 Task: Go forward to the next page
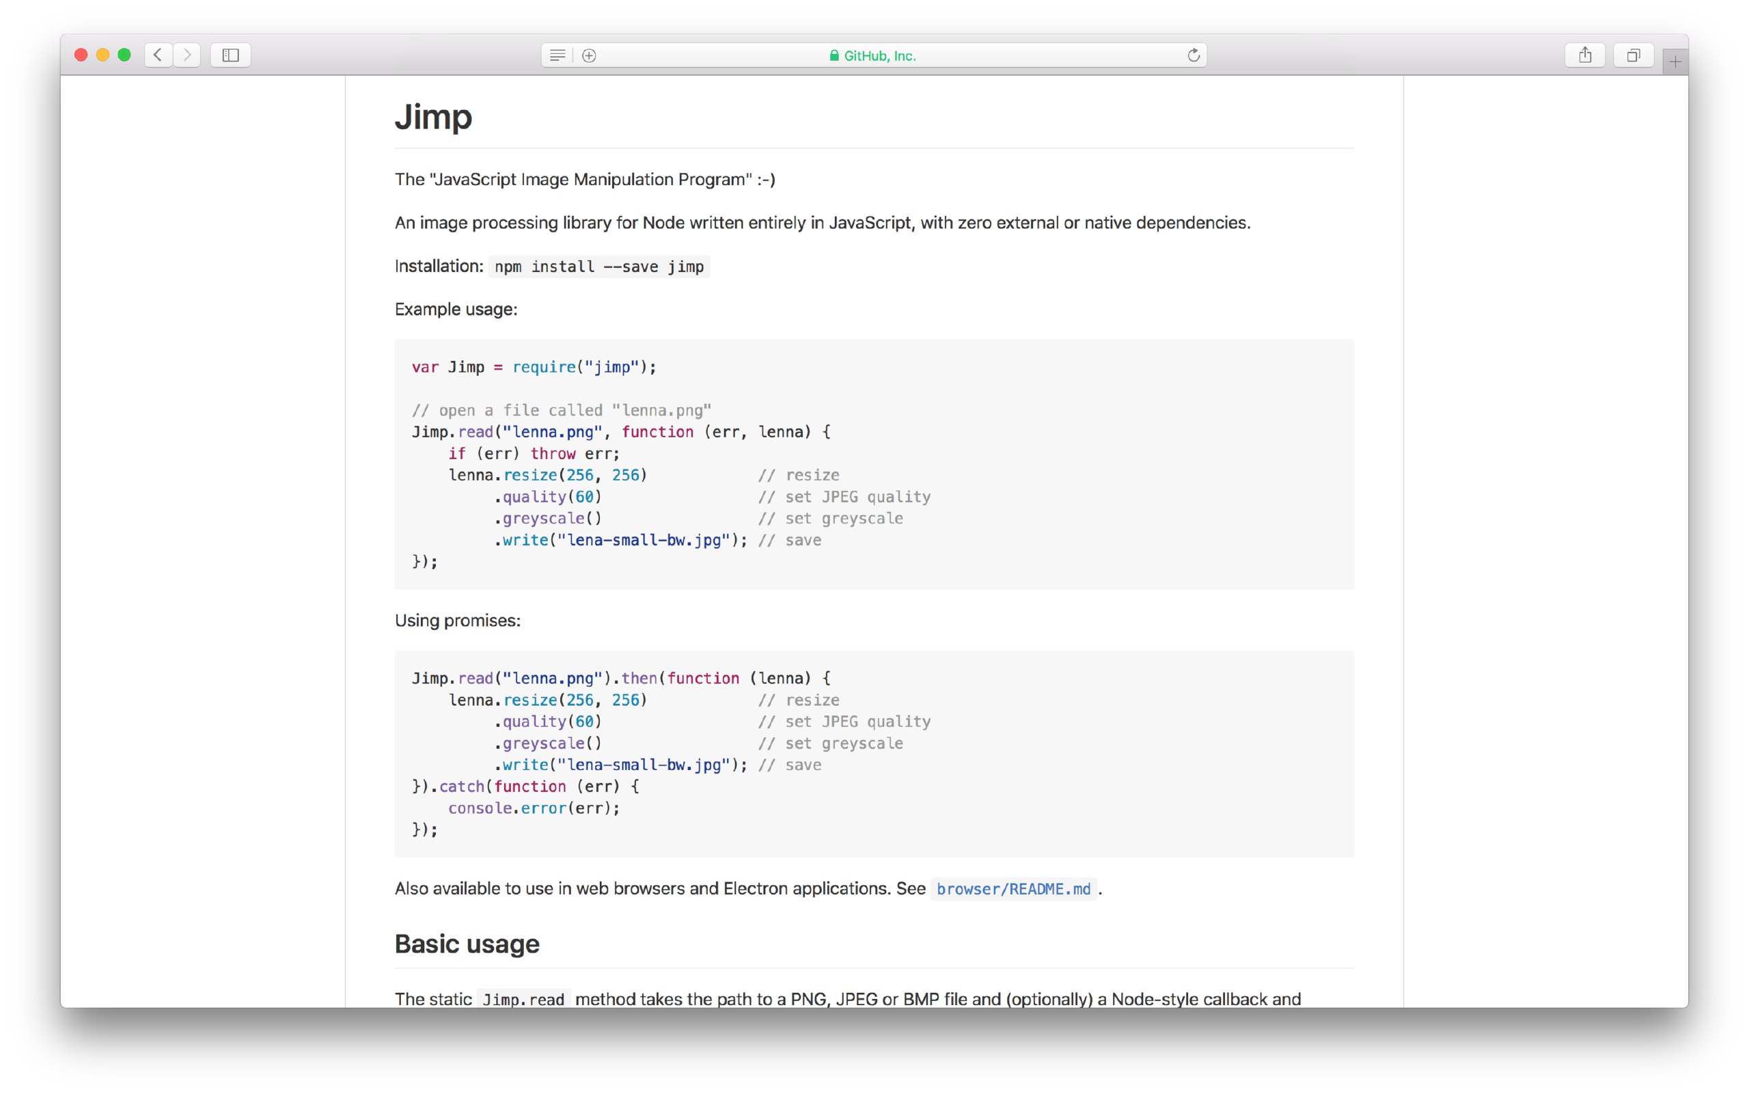pyautogui.click(x=187, y=55)
